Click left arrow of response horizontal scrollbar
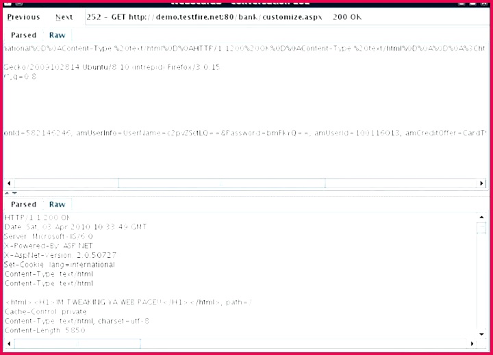493x355 pixels. pos(9,343)
